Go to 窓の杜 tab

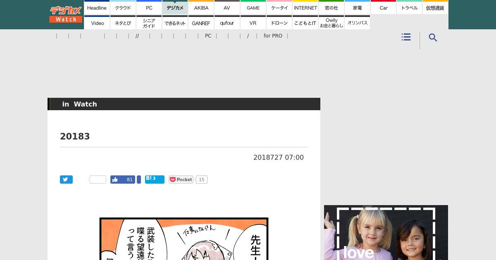coord(331,7)
